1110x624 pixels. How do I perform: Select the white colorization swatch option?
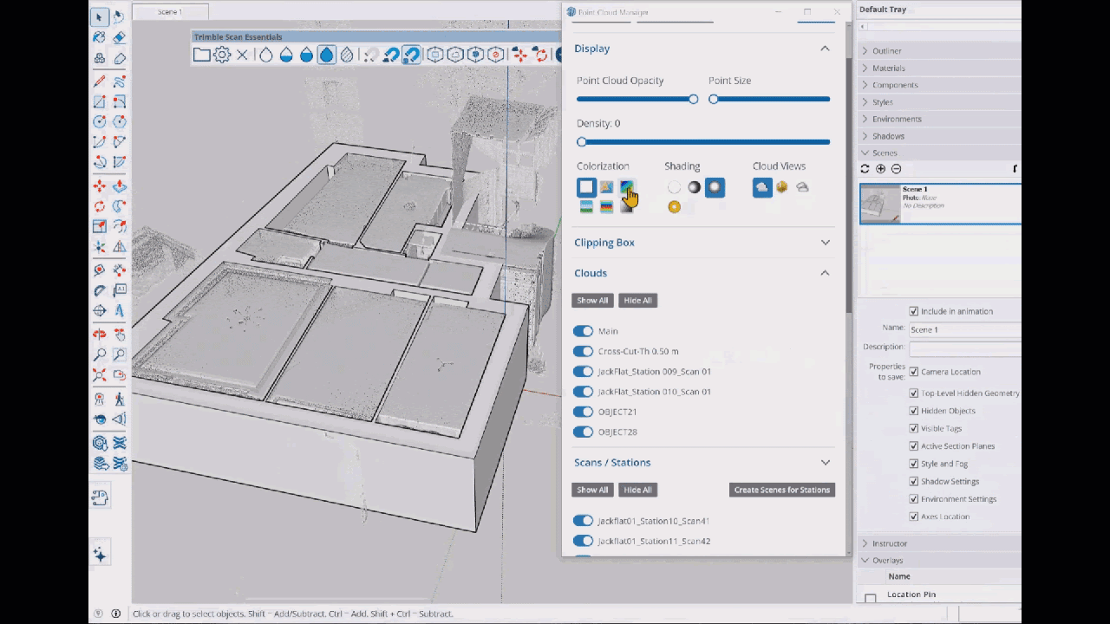click(x=586, y=187)
